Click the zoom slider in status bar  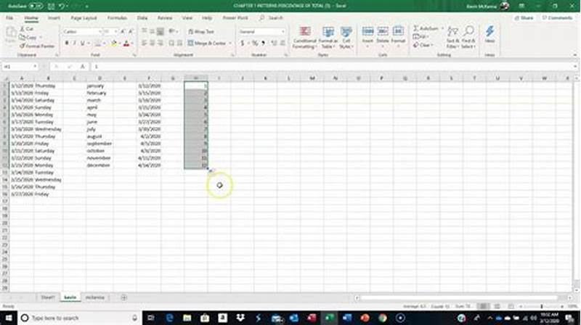542,306
